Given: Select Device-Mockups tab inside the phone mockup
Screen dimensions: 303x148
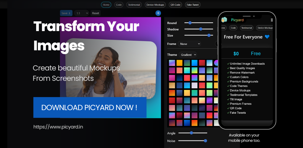Looking at the screenshot, I should click(265, 28).
